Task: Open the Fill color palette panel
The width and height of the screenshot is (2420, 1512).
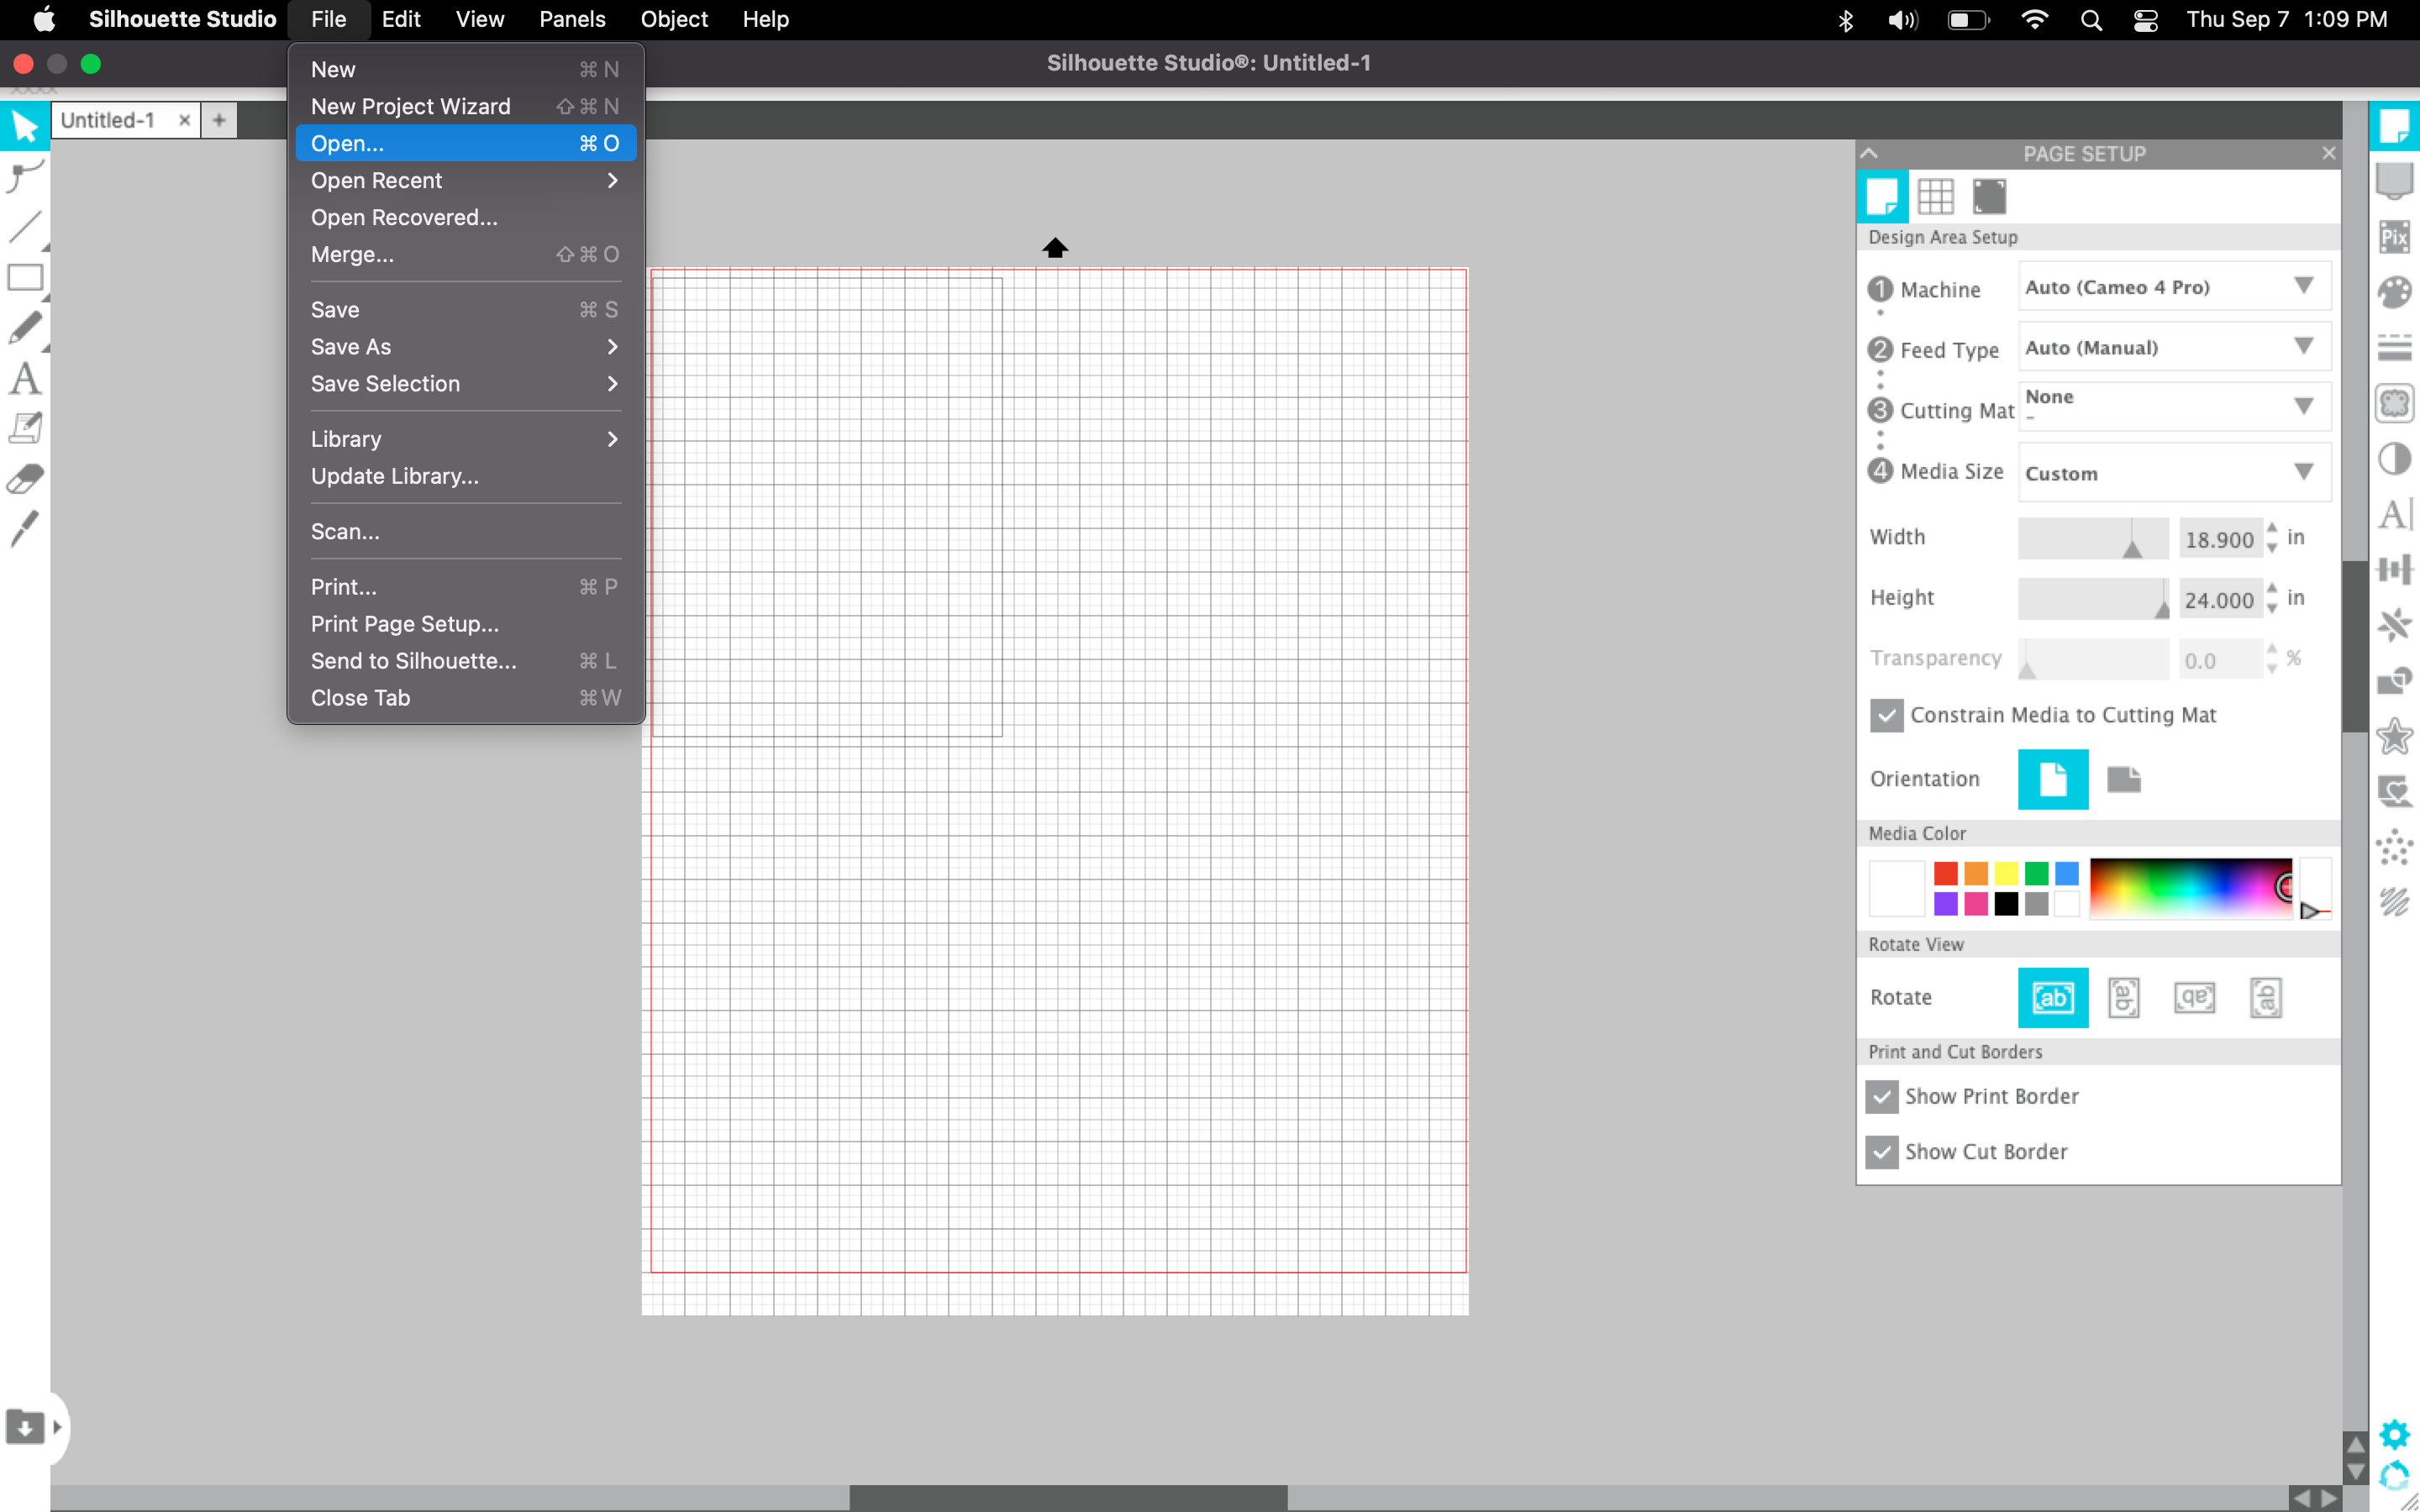Action: tap(2396, 294)
